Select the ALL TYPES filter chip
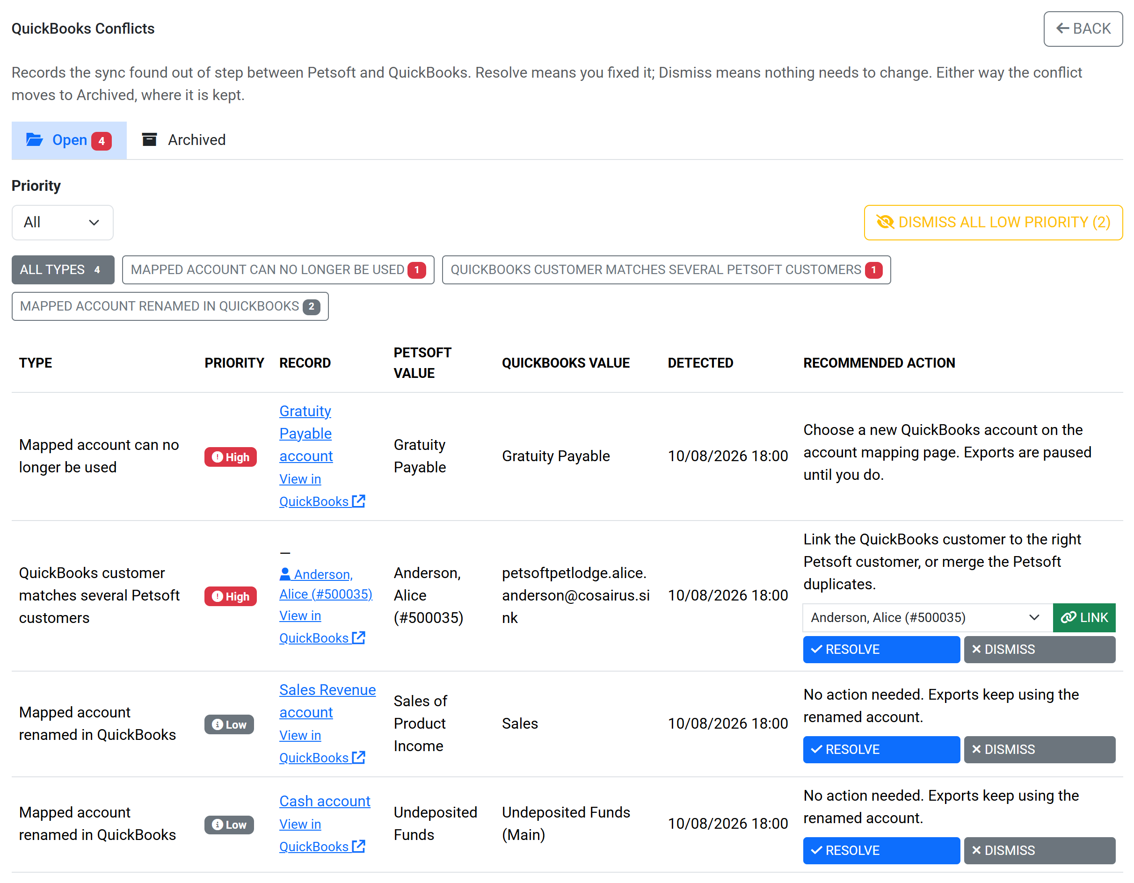This screenshot has width=1134, height=883. coord(63,269)
